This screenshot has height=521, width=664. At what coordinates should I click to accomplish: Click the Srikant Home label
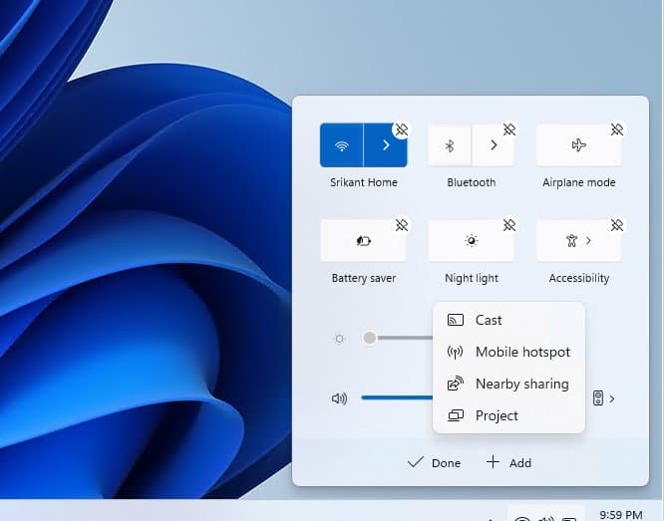pyautogui.click(x=364, y=182)
